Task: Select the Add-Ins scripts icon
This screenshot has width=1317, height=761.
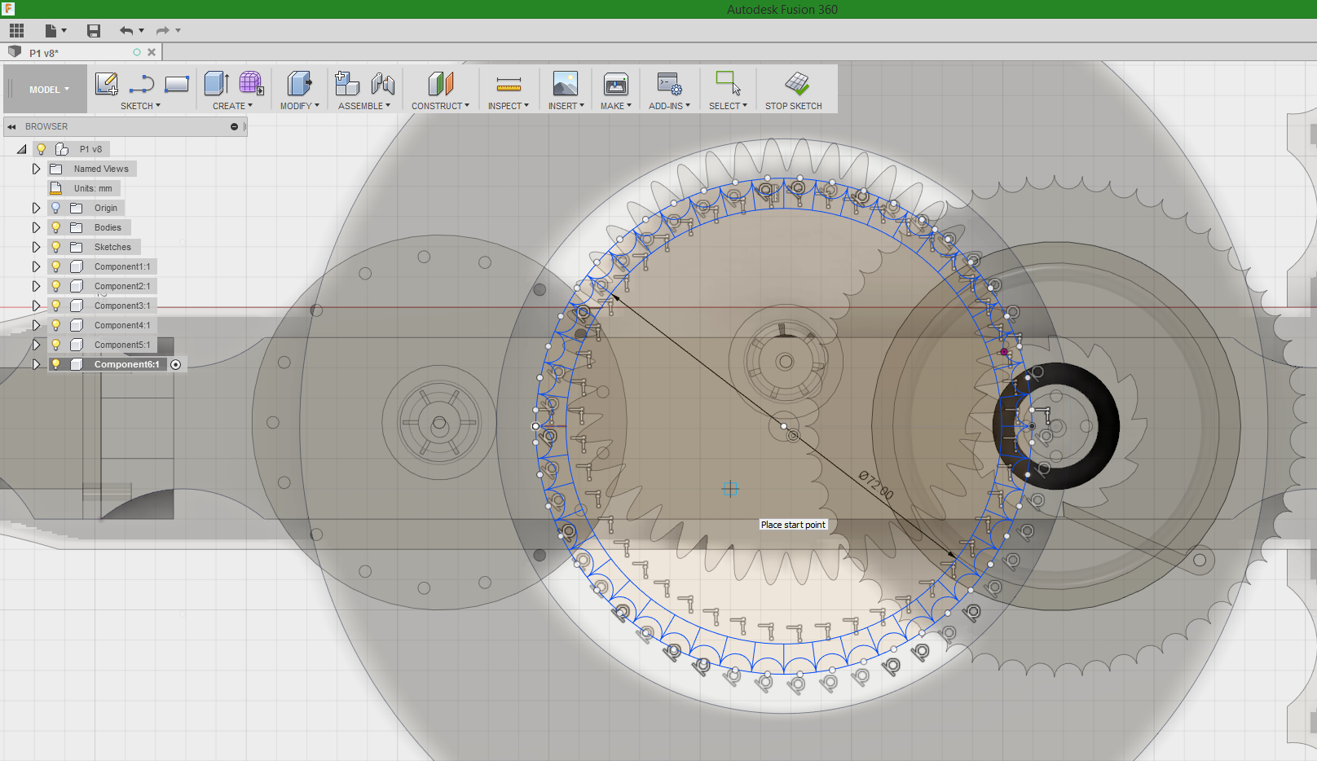Action: (669, 84)
